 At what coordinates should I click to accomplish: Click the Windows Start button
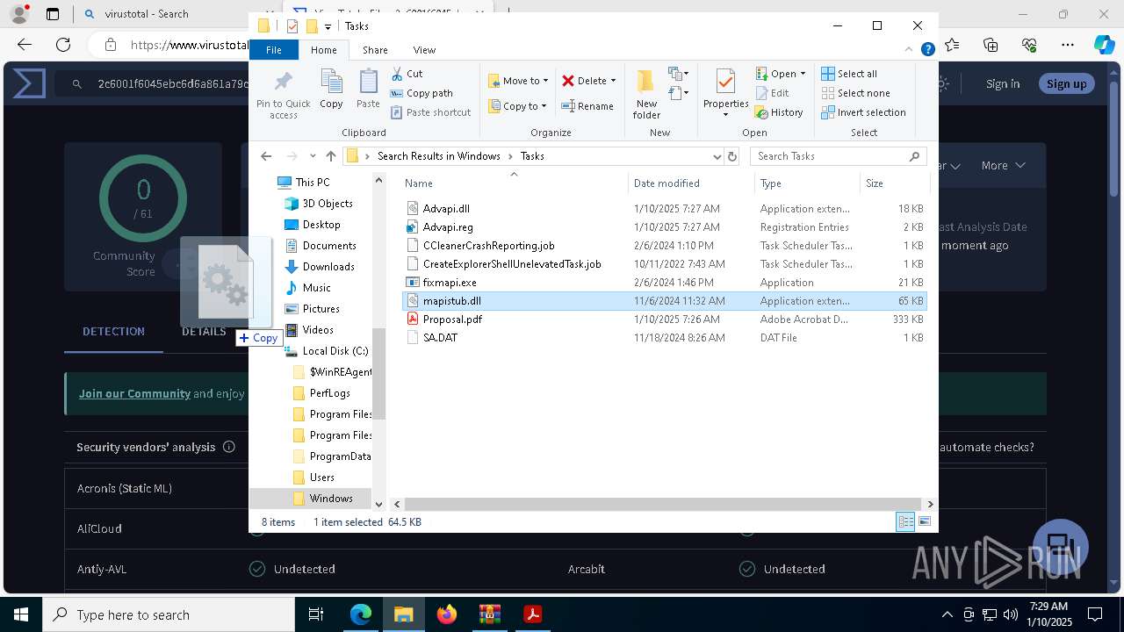(x=20, y=614)
